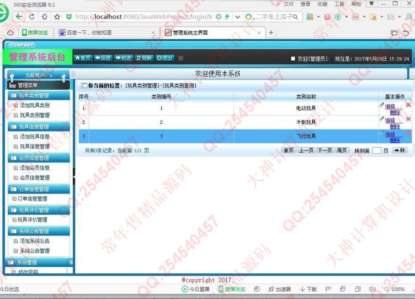Collapse 系统公告管理 sidebar section

(39, 231)
